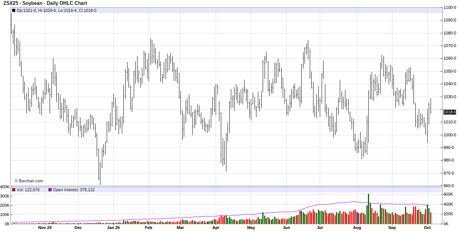Click the chart title ZSX25 Soybean

pos(45,3)
